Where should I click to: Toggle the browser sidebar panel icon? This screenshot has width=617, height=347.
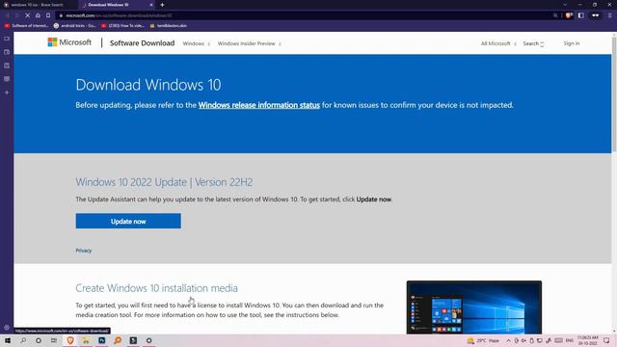pos(581,15)
